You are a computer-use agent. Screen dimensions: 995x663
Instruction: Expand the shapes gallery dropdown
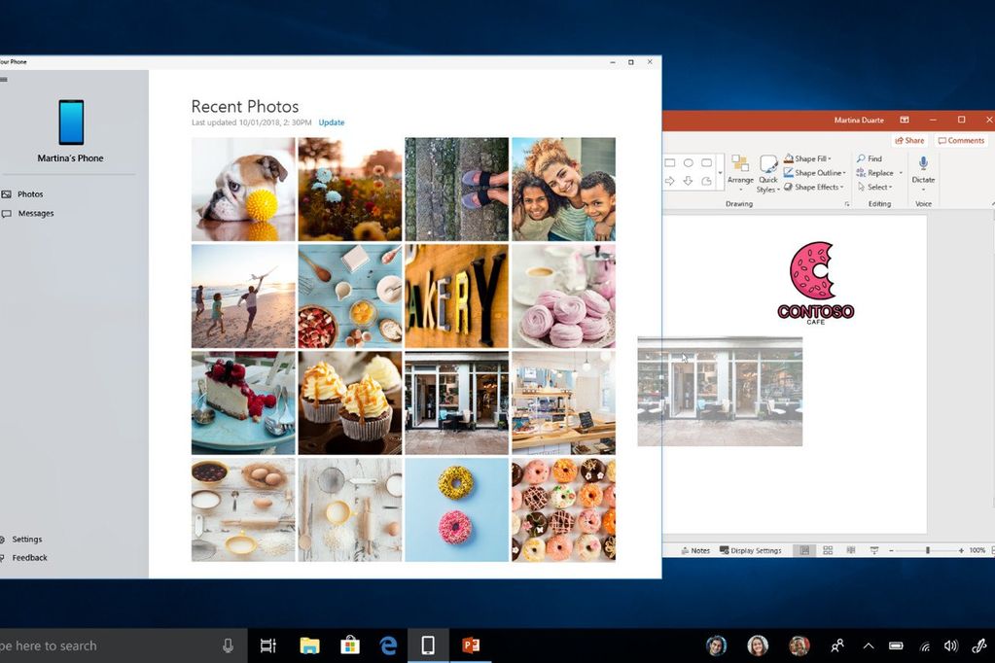[721, 174]
